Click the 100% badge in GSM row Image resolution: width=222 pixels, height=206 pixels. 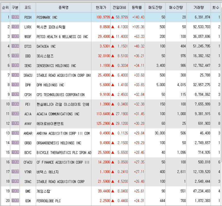(x=15, y=200)
